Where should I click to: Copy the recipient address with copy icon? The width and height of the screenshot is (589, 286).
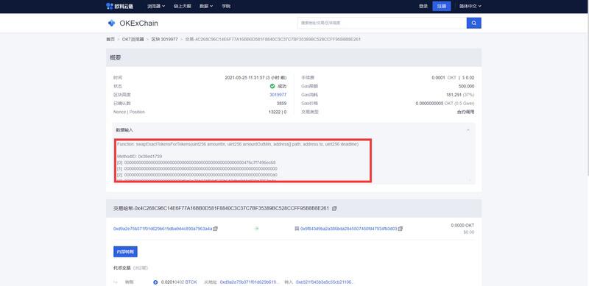(x=401, y=229)
